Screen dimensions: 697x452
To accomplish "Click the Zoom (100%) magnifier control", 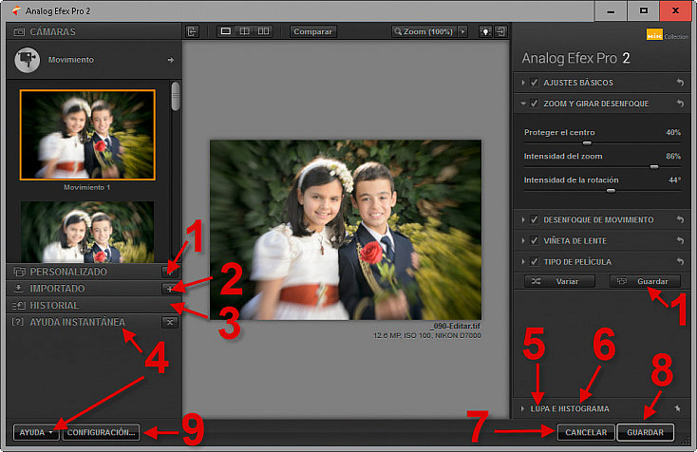I will point(424,31).
